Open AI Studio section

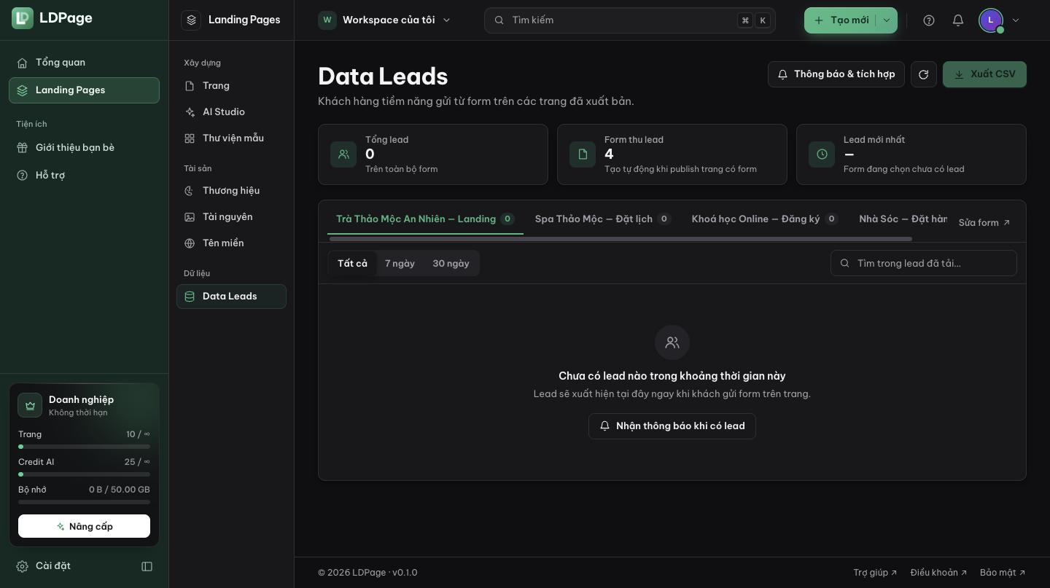point(231,112)
